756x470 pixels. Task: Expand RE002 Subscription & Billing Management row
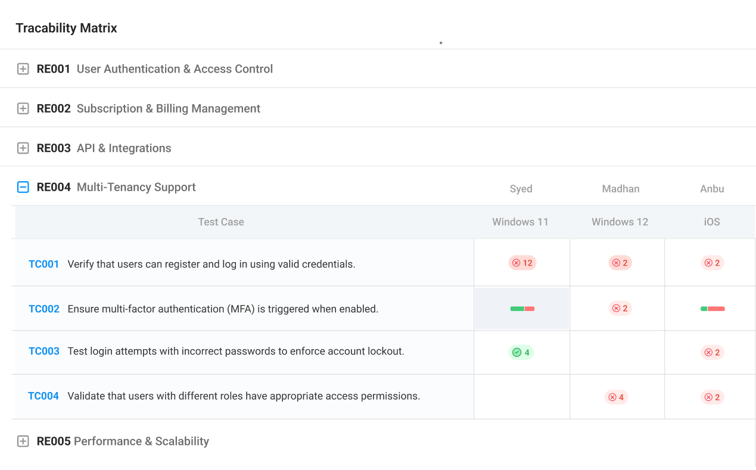tap(23, 108)
